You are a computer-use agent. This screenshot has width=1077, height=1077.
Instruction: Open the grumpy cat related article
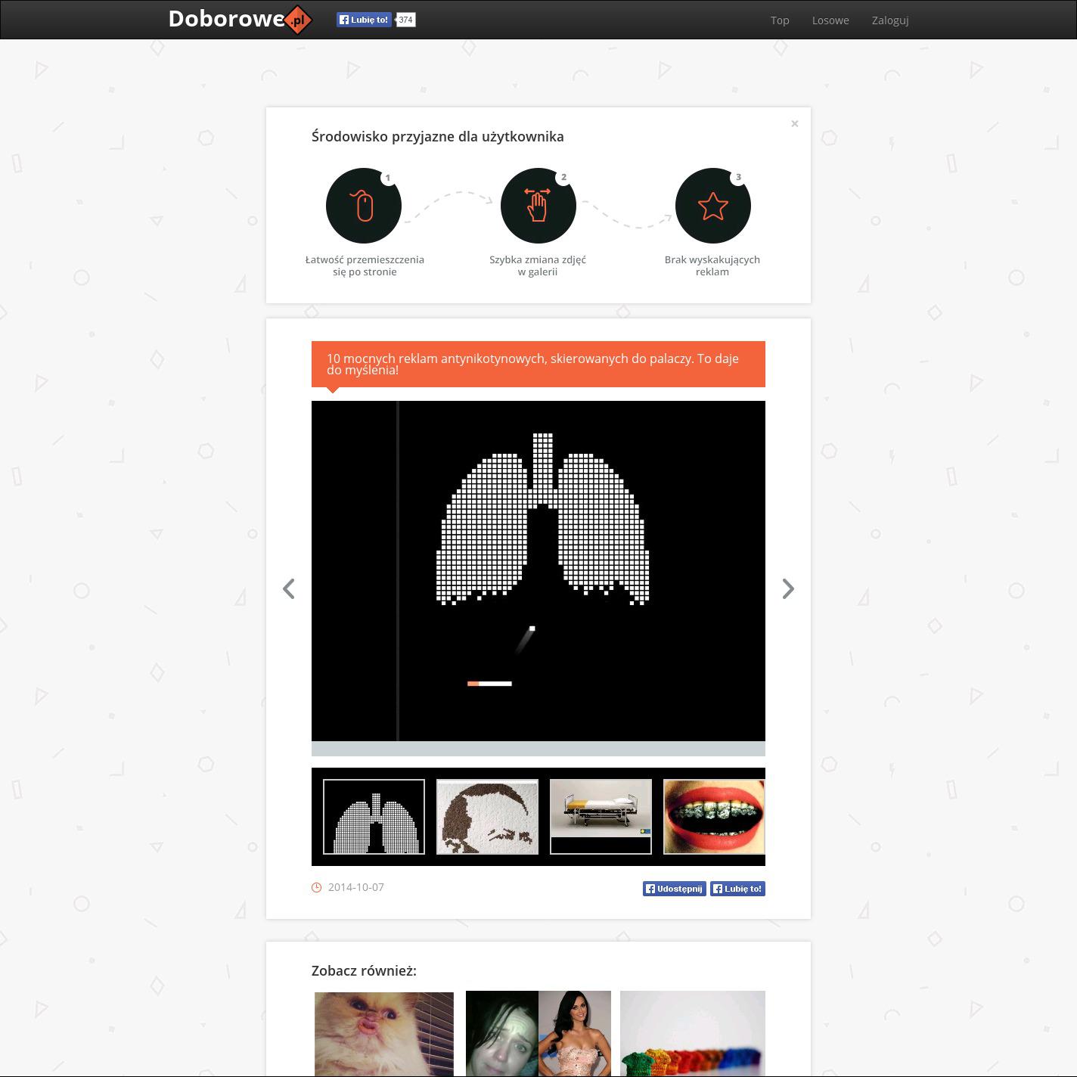click(384, 1033)
